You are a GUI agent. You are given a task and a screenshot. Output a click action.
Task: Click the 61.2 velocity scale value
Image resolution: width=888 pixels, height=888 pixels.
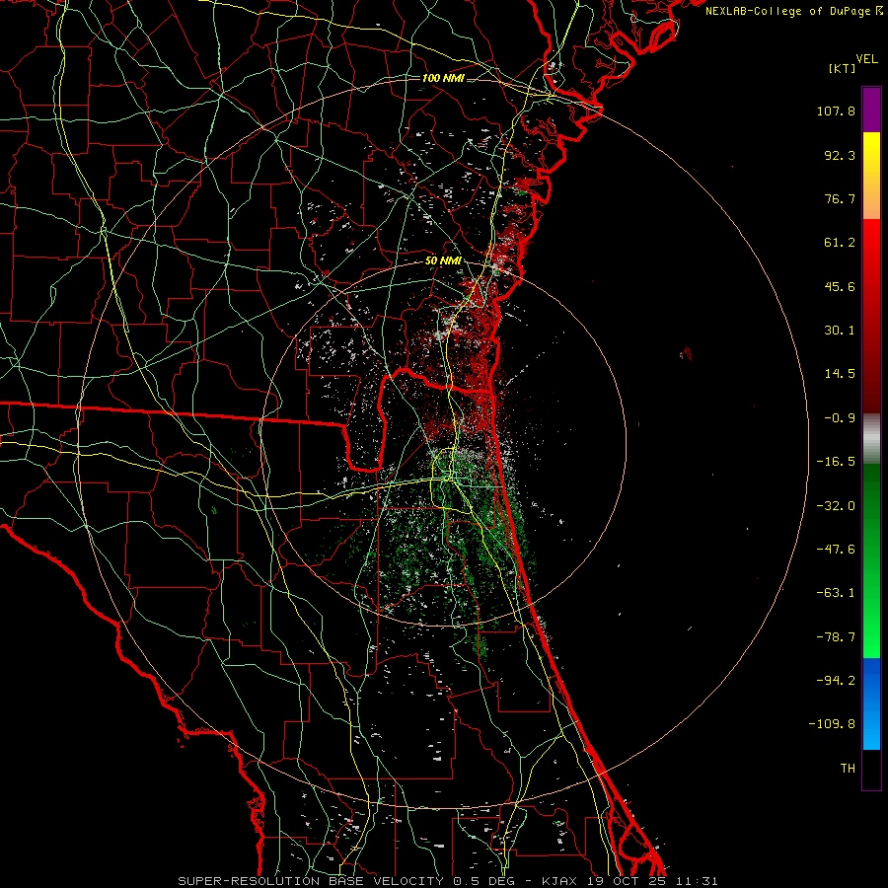[x=840, y=243]
